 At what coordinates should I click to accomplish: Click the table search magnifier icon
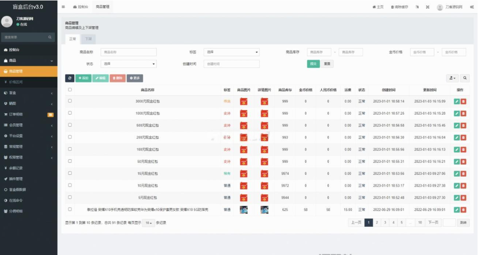[x=465, y=78]
